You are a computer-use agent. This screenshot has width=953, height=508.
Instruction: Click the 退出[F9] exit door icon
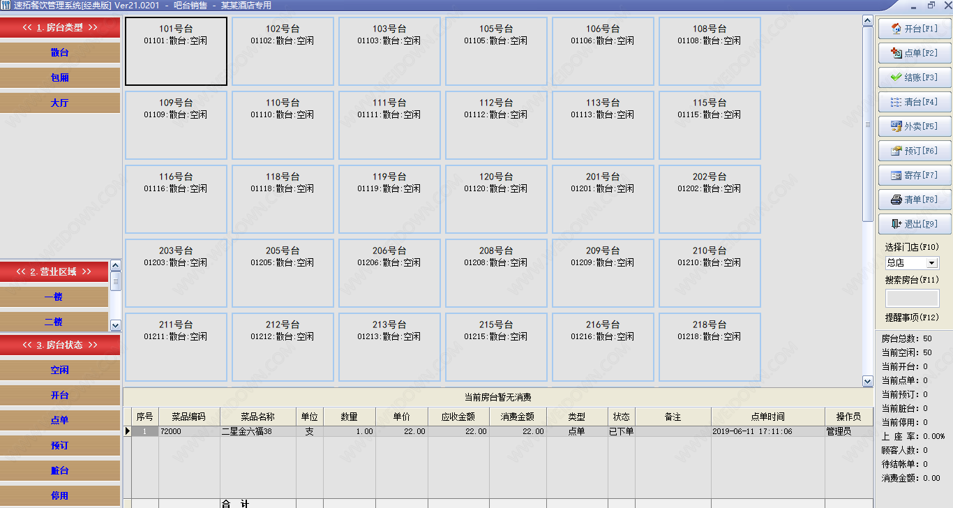pos(897,224)
